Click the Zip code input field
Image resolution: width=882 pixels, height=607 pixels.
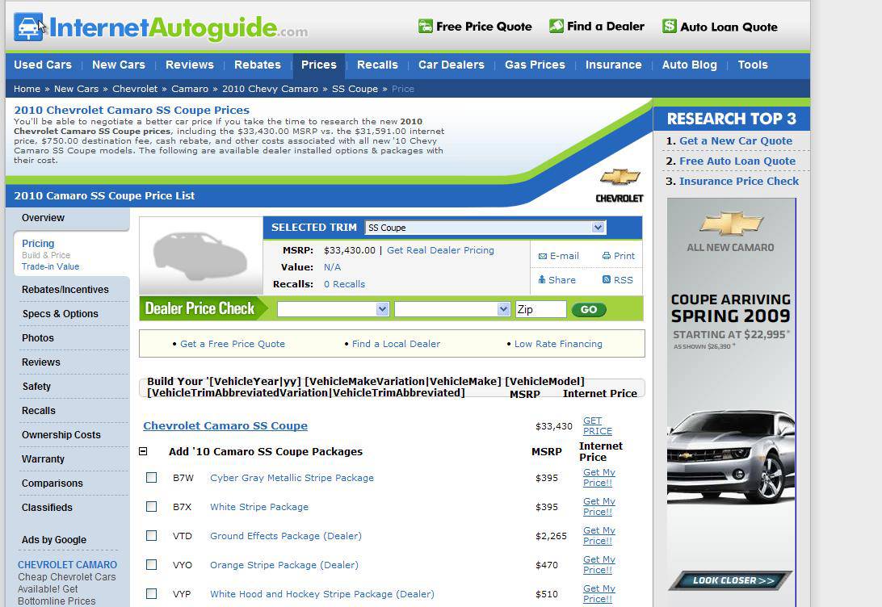[540, 309]
